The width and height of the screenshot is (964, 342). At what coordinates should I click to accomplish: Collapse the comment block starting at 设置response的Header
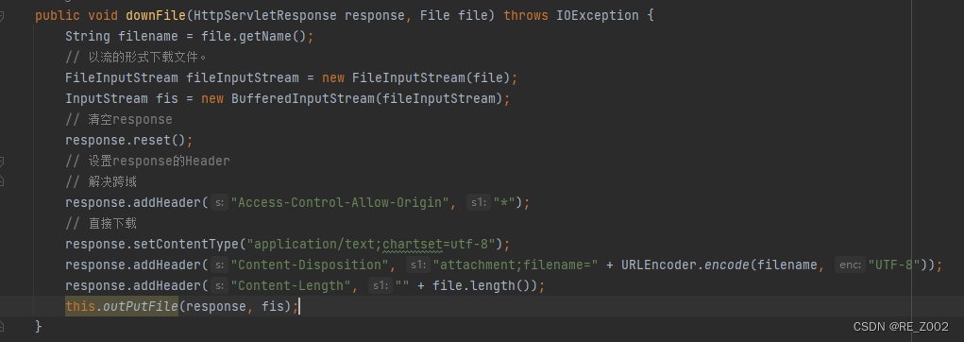[x=2, y=162]
